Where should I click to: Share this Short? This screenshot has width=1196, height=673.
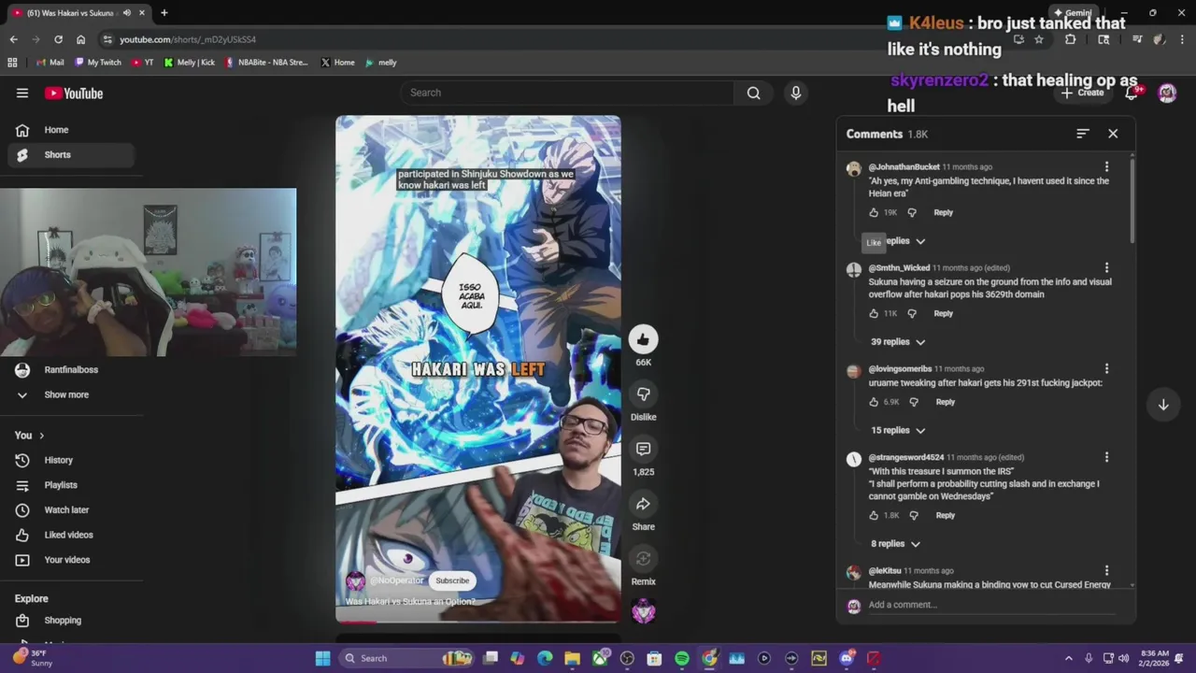[643, 504]
